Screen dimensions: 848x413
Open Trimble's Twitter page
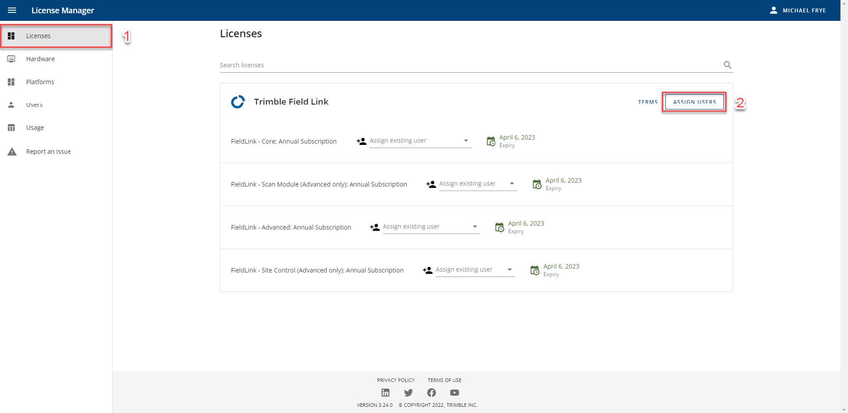coord(408,393)
